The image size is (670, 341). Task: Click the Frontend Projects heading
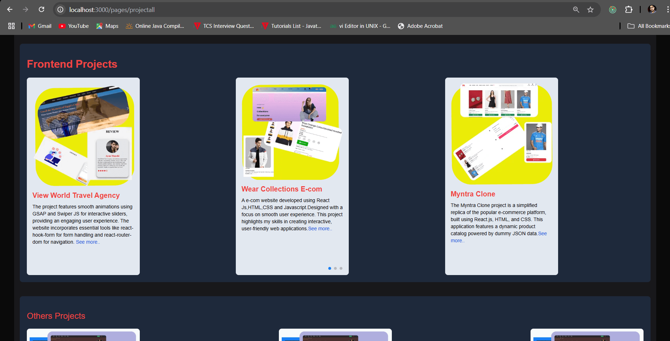[x=72, y=64]
